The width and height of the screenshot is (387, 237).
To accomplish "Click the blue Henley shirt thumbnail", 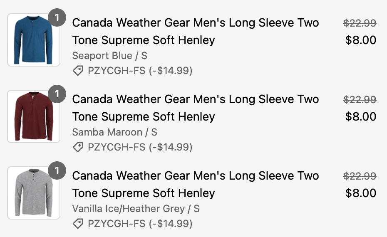I will point(33,40).
